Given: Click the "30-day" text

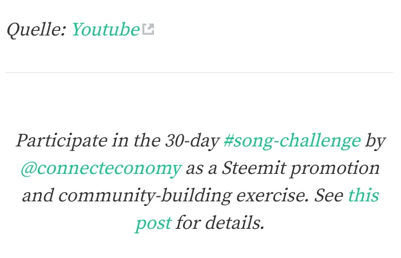Looking at the screenshot, I should click(x=192, y=141).
